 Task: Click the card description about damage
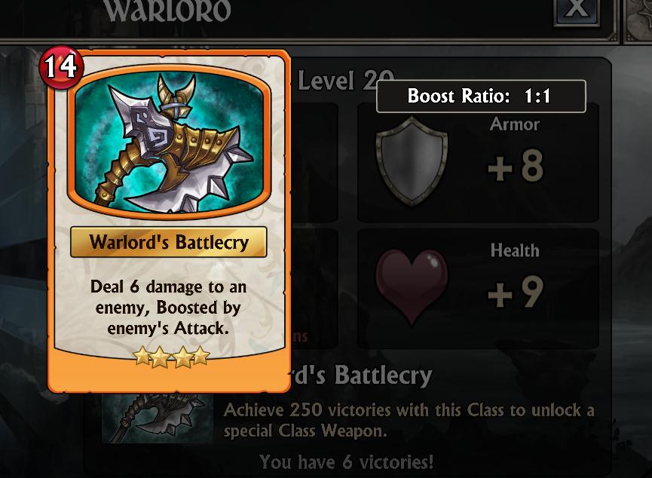pos(168,308)
